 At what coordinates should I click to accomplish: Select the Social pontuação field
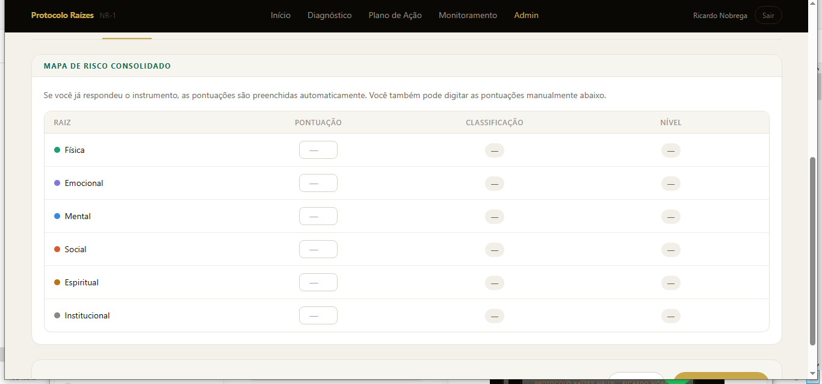(x=318, y=249)
